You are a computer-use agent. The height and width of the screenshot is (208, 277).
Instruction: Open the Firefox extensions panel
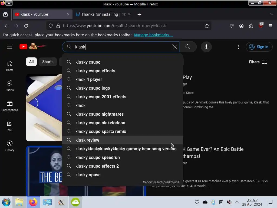251,26
